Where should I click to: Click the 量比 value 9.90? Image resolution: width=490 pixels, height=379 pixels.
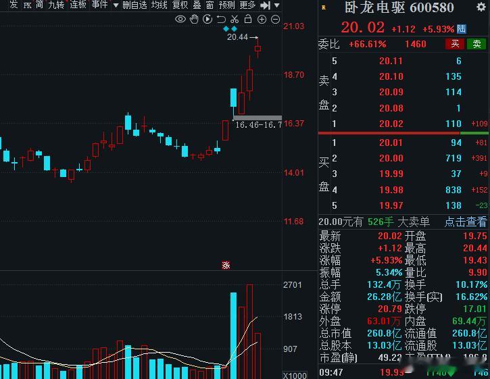tap(478, 272)
